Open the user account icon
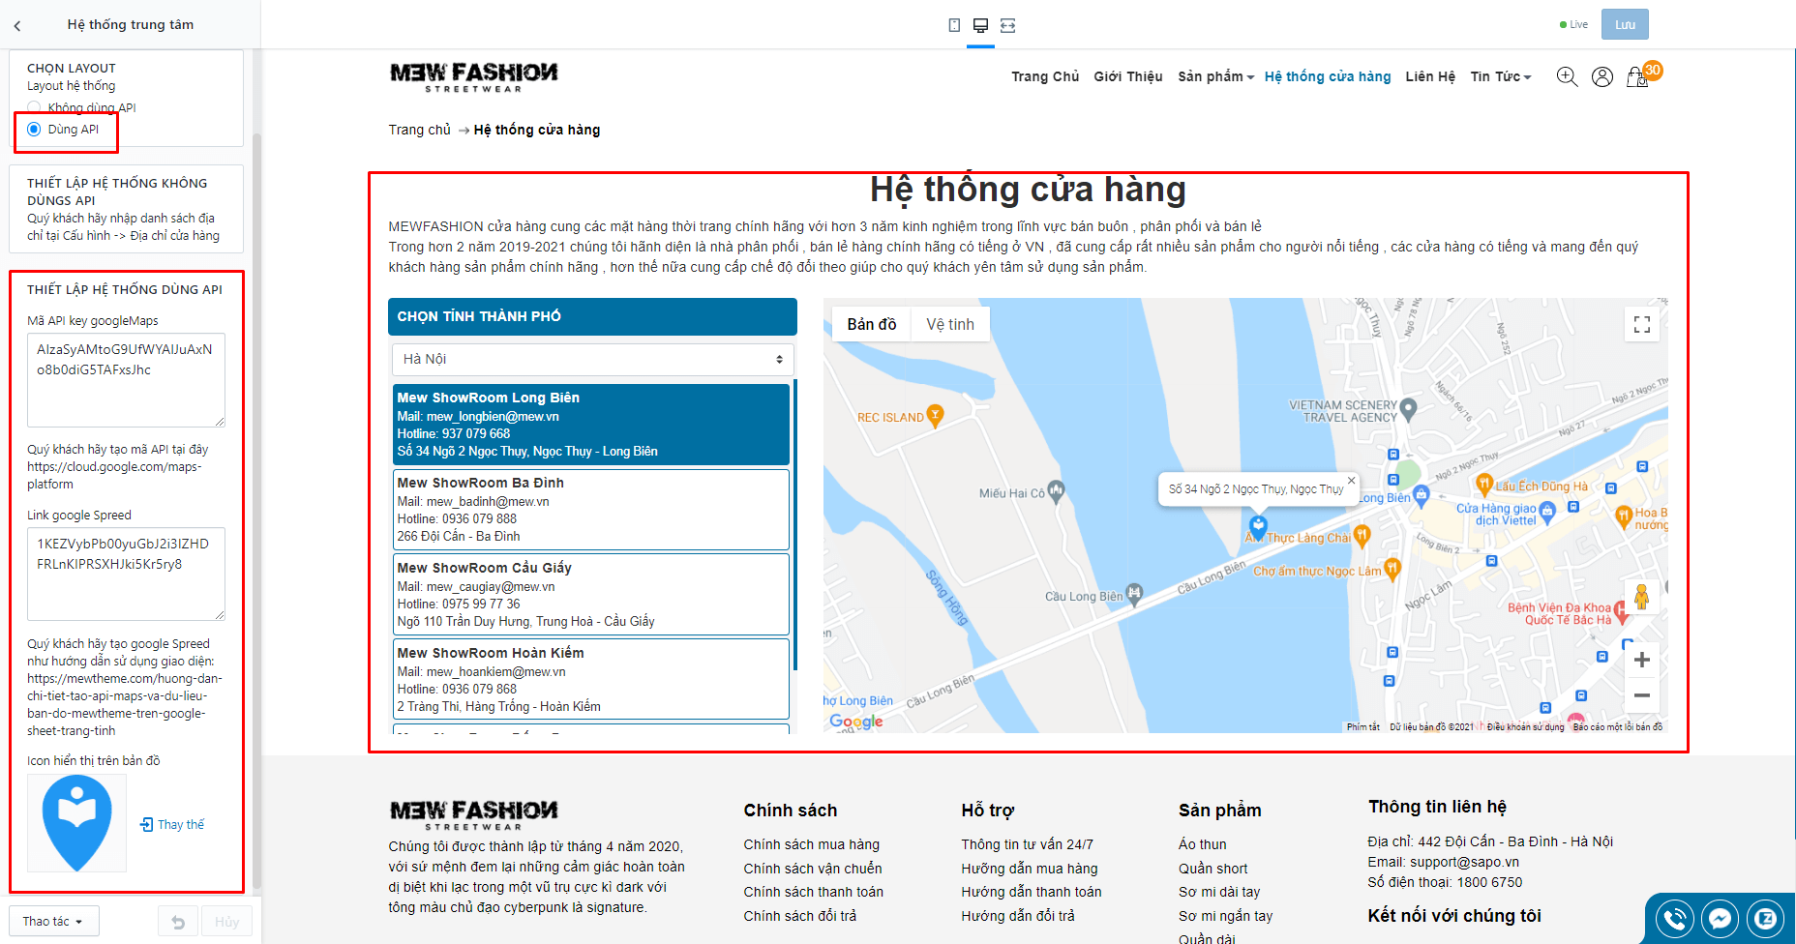The width and height of the screenshot is (1796, 944). (x=1602, y=76)
